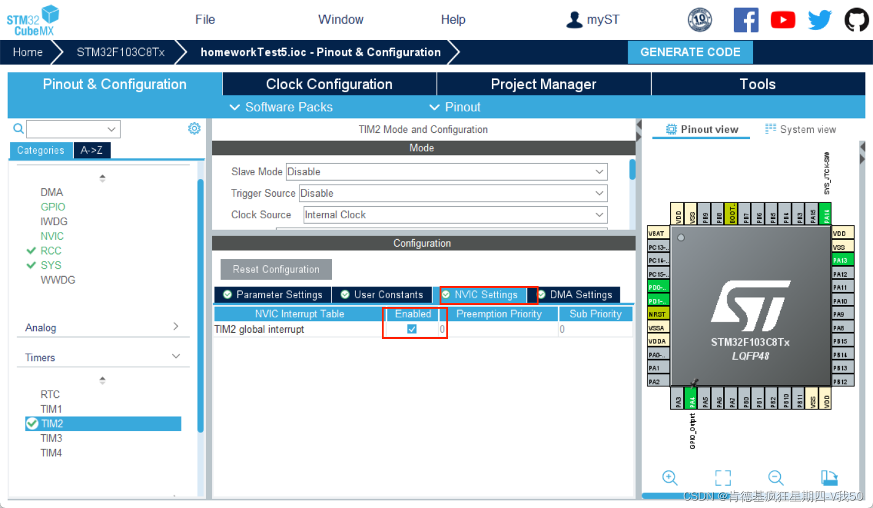Toggle the TIM2 global interrupt Enabled checkbox
The height and width of the screenshot is (508, 873).
412,329
